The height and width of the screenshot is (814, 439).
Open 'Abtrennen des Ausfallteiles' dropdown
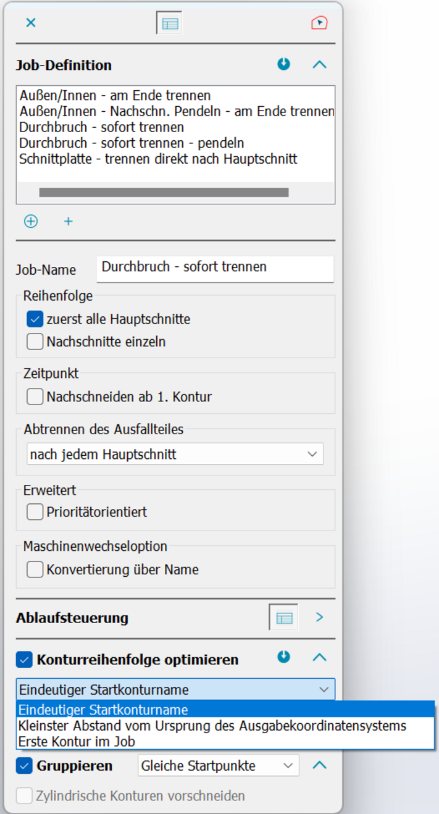pyautogui.click(x=175, y=455)
